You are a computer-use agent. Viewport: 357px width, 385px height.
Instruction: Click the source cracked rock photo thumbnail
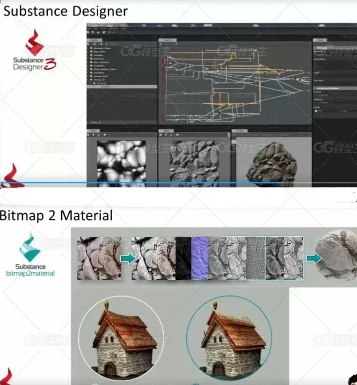99,258
